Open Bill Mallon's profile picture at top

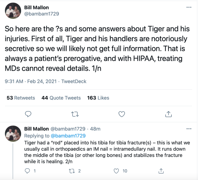(x=13, y=11)
